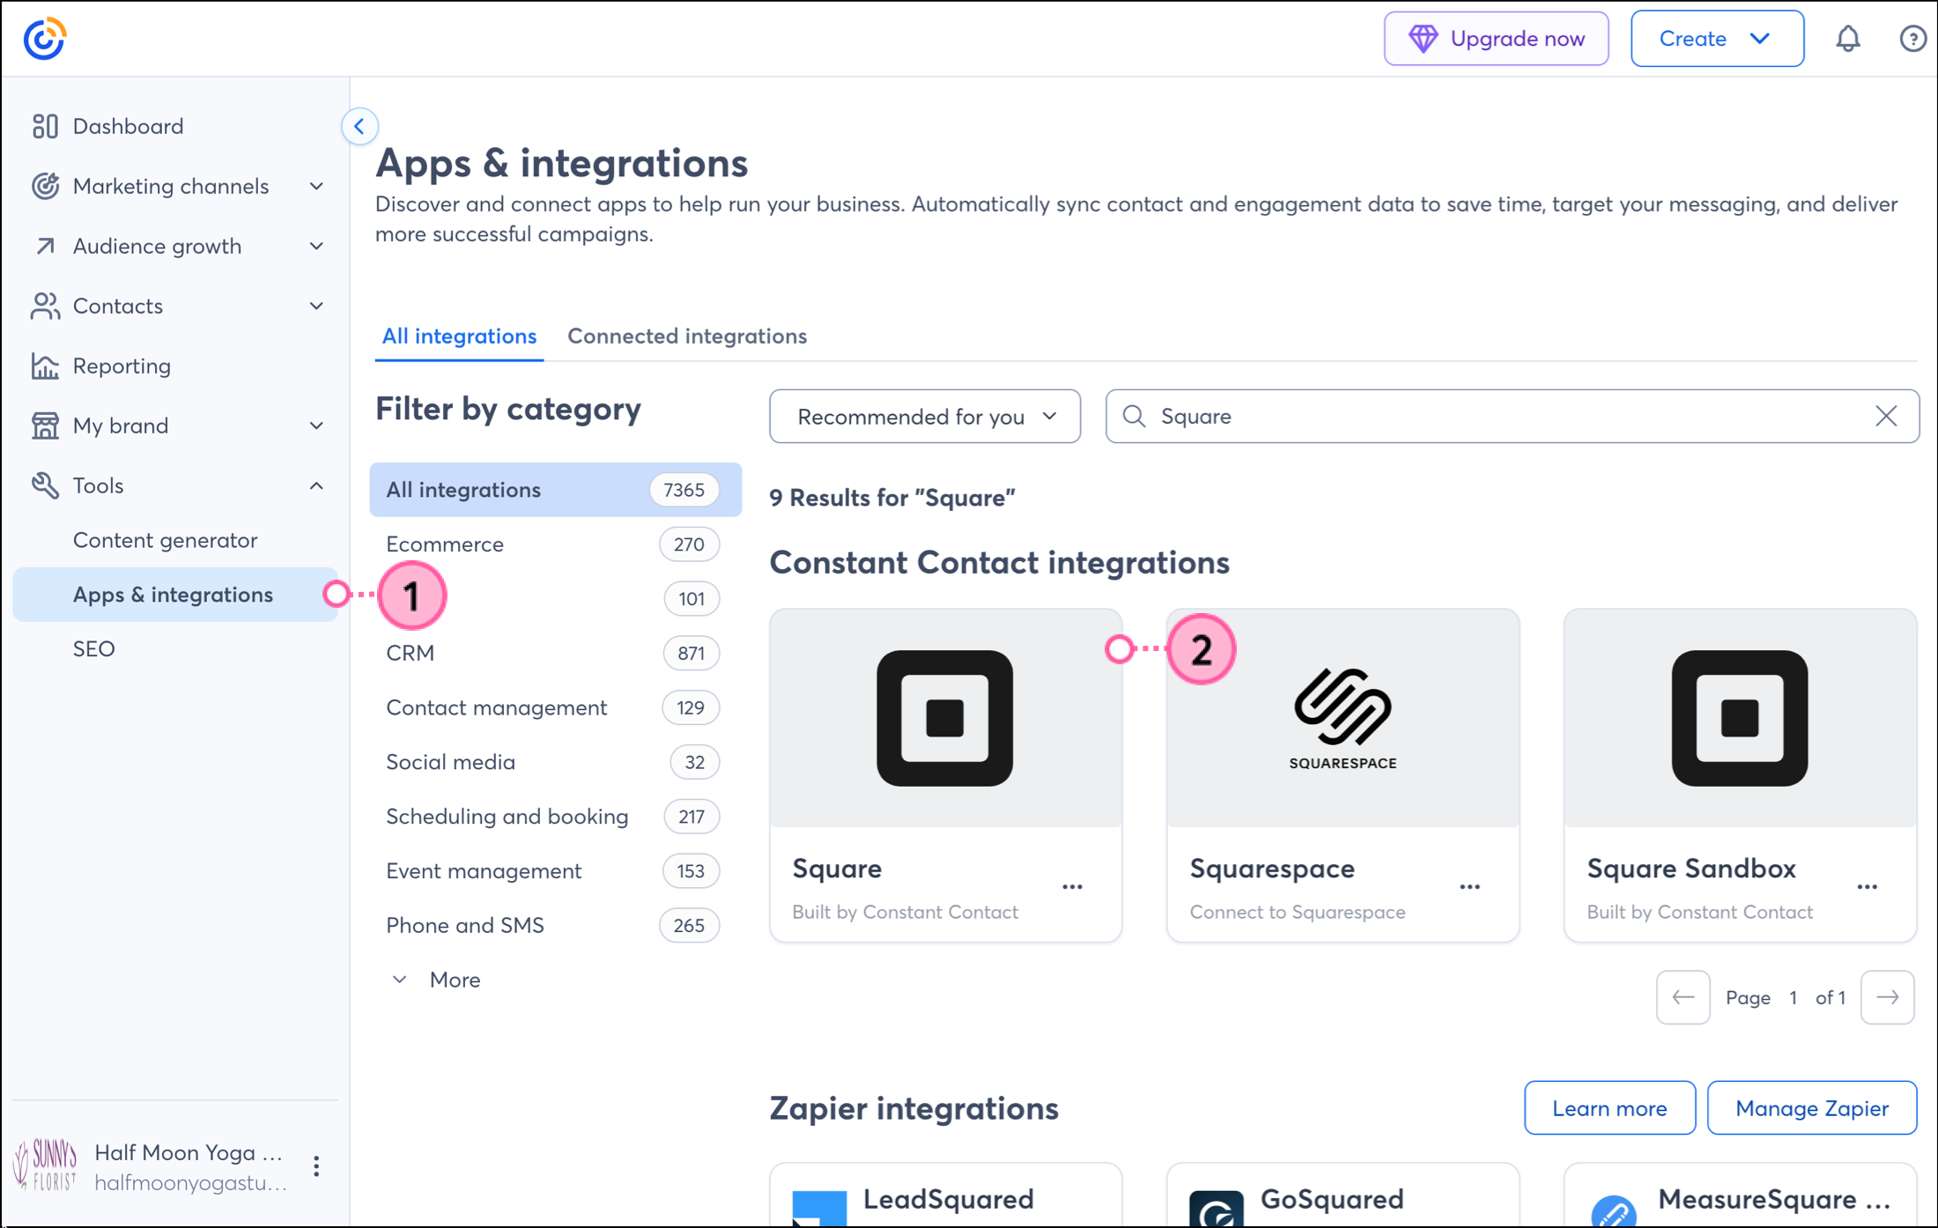
Task: Open Dashboard in the sidebar
Action: [129, 126]
